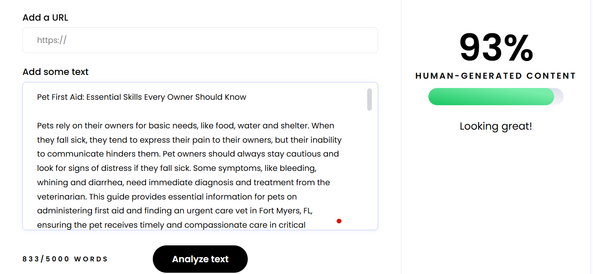This screenshot has width=593, height=274.
Task: Click the unfilled gray end of progress bar
Action: pyautogui.click(x=558, y=97)
